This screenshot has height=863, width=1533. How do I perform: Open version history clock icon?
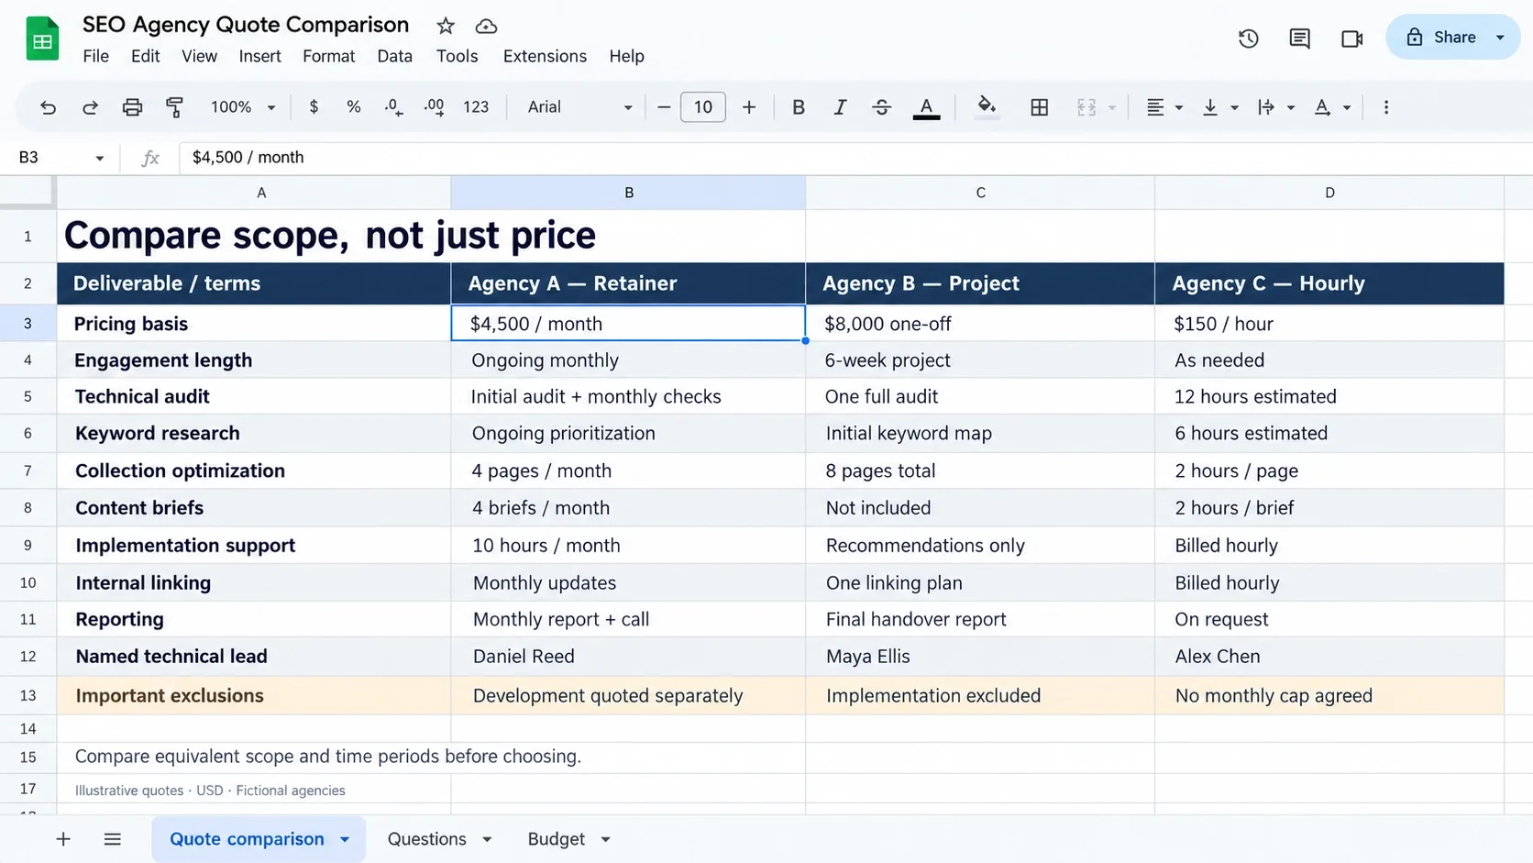tap(1248, 39)
